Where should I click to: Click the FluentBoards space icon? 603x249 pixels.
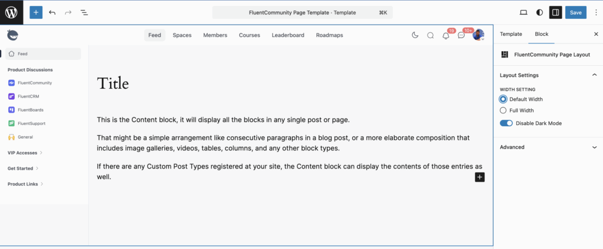(x=11, y=110)
